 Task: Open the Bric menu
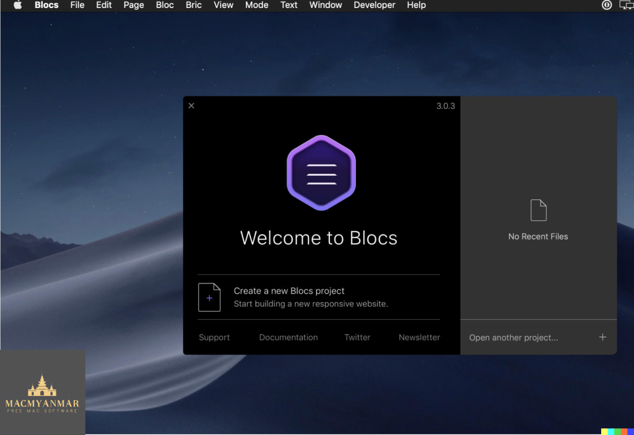click(x=194, y=5)
